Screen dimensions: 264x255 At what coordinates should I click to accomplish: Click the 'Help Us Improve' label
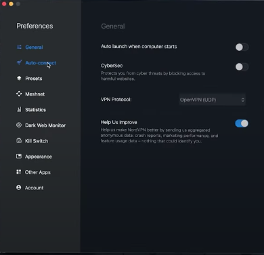tap(119, 122)
